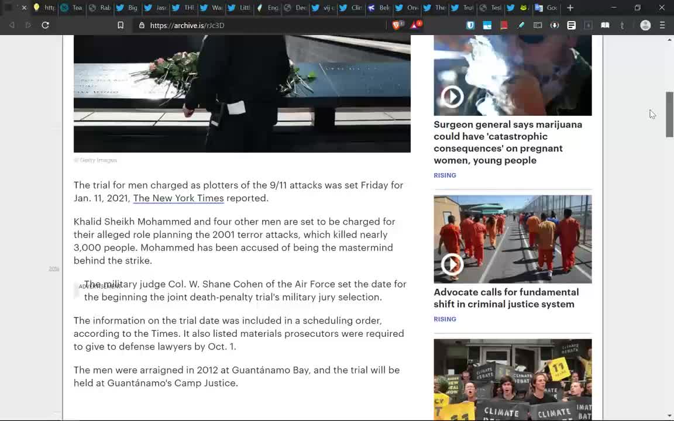674x421 pixels.
Task: View site security info via lock icon
Action: click(142, 25)
